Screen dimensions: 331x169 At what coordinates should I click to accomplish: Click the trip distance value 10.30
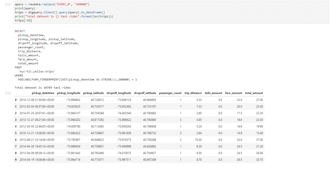tap(198, 140)
